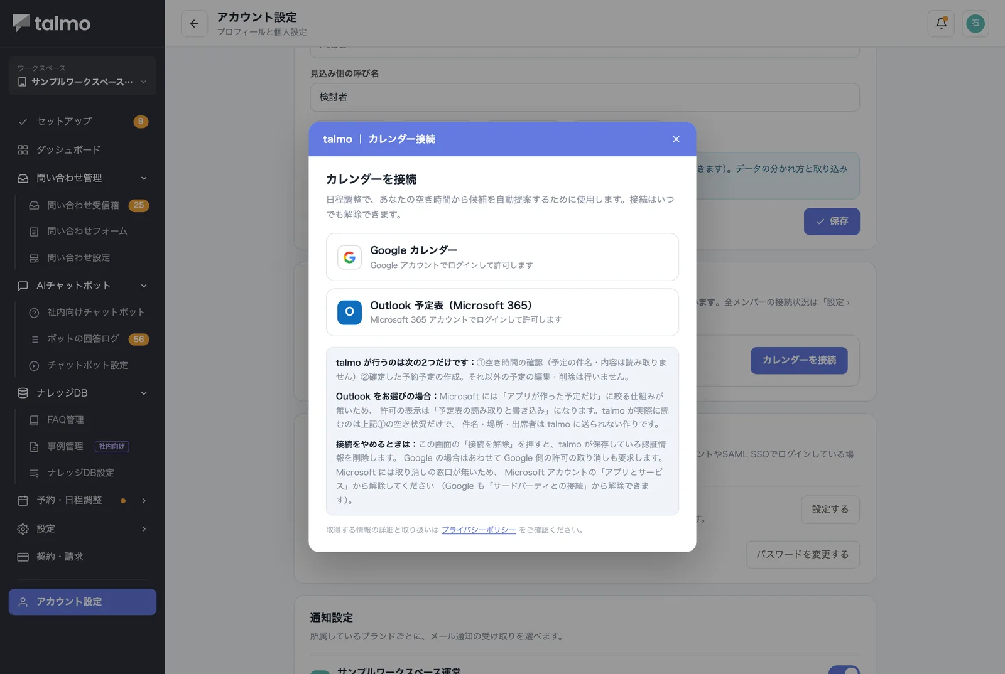Select アカウント設定 in the sidebar
1005x674 pixels.
point(82,602)
